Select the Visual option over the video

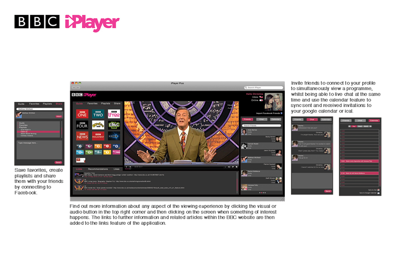(x=230, y=105)
